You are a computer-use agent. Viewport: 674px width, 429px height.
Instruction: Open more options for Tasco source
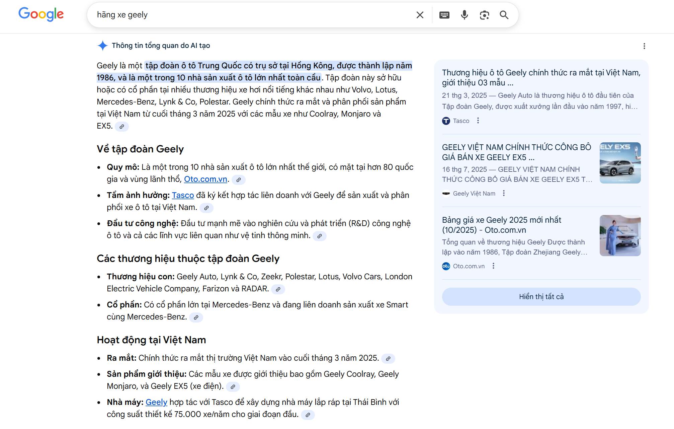[478, 121]
